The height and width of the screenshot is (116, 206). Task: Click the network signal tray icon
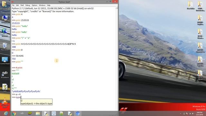(190, 113)
